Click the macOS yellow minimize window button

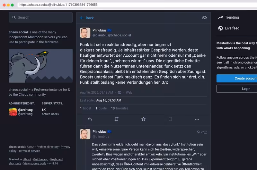point(8,5)
